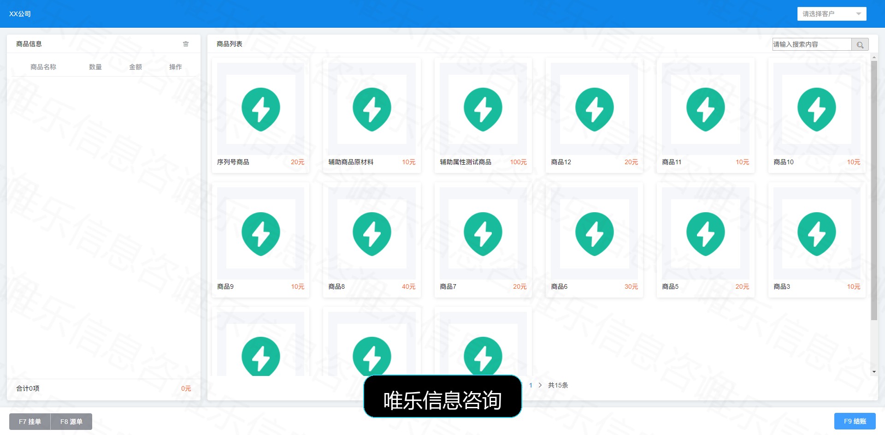Choose the 商品9 product image
The image size is (885, 435).
[260, 233]
